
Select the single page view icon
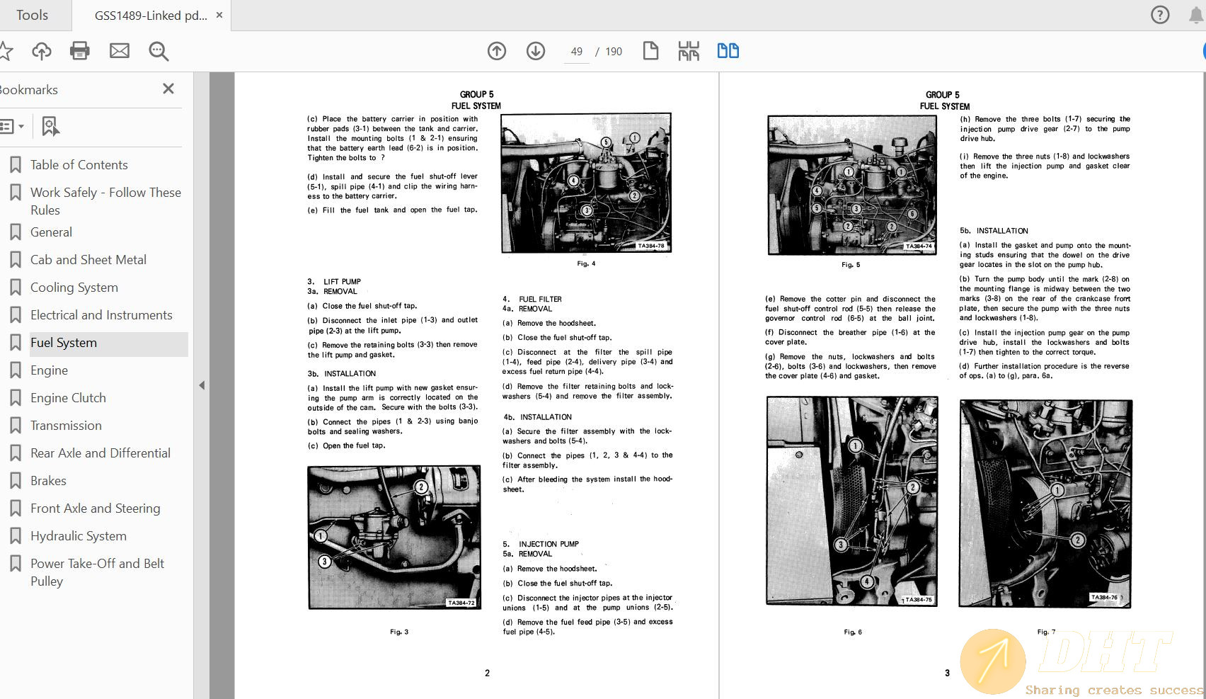coord(650,51)
